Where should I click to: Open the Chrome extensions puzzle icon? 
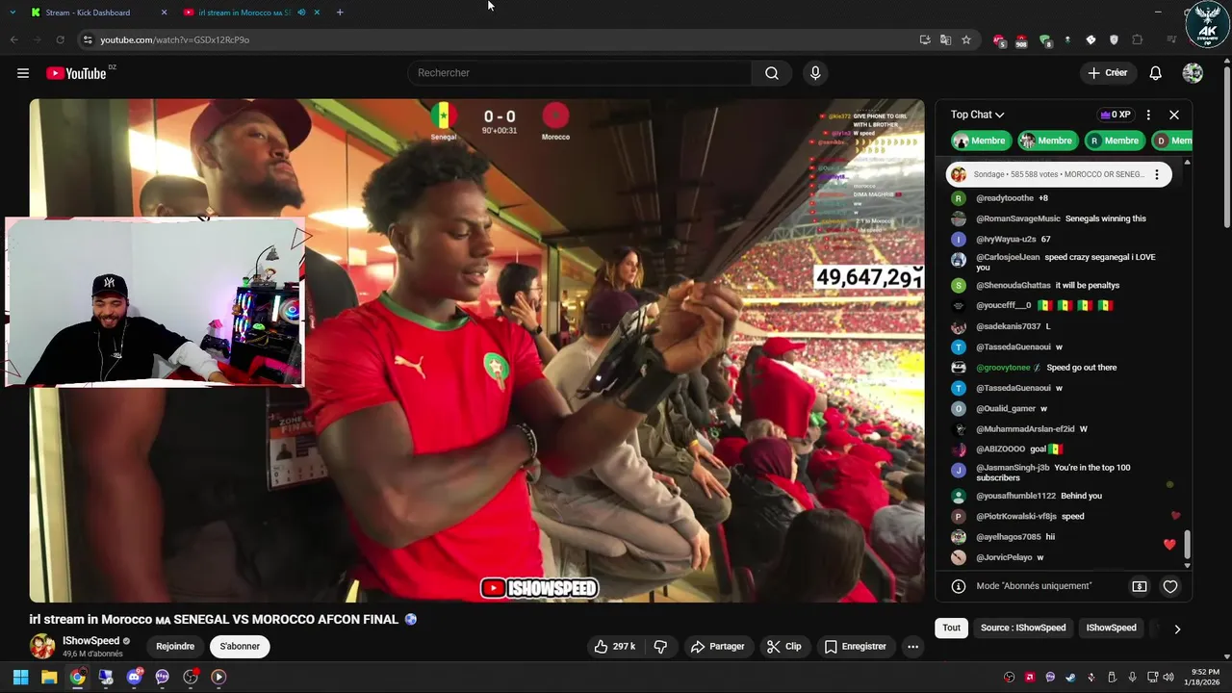[1138, 39]
